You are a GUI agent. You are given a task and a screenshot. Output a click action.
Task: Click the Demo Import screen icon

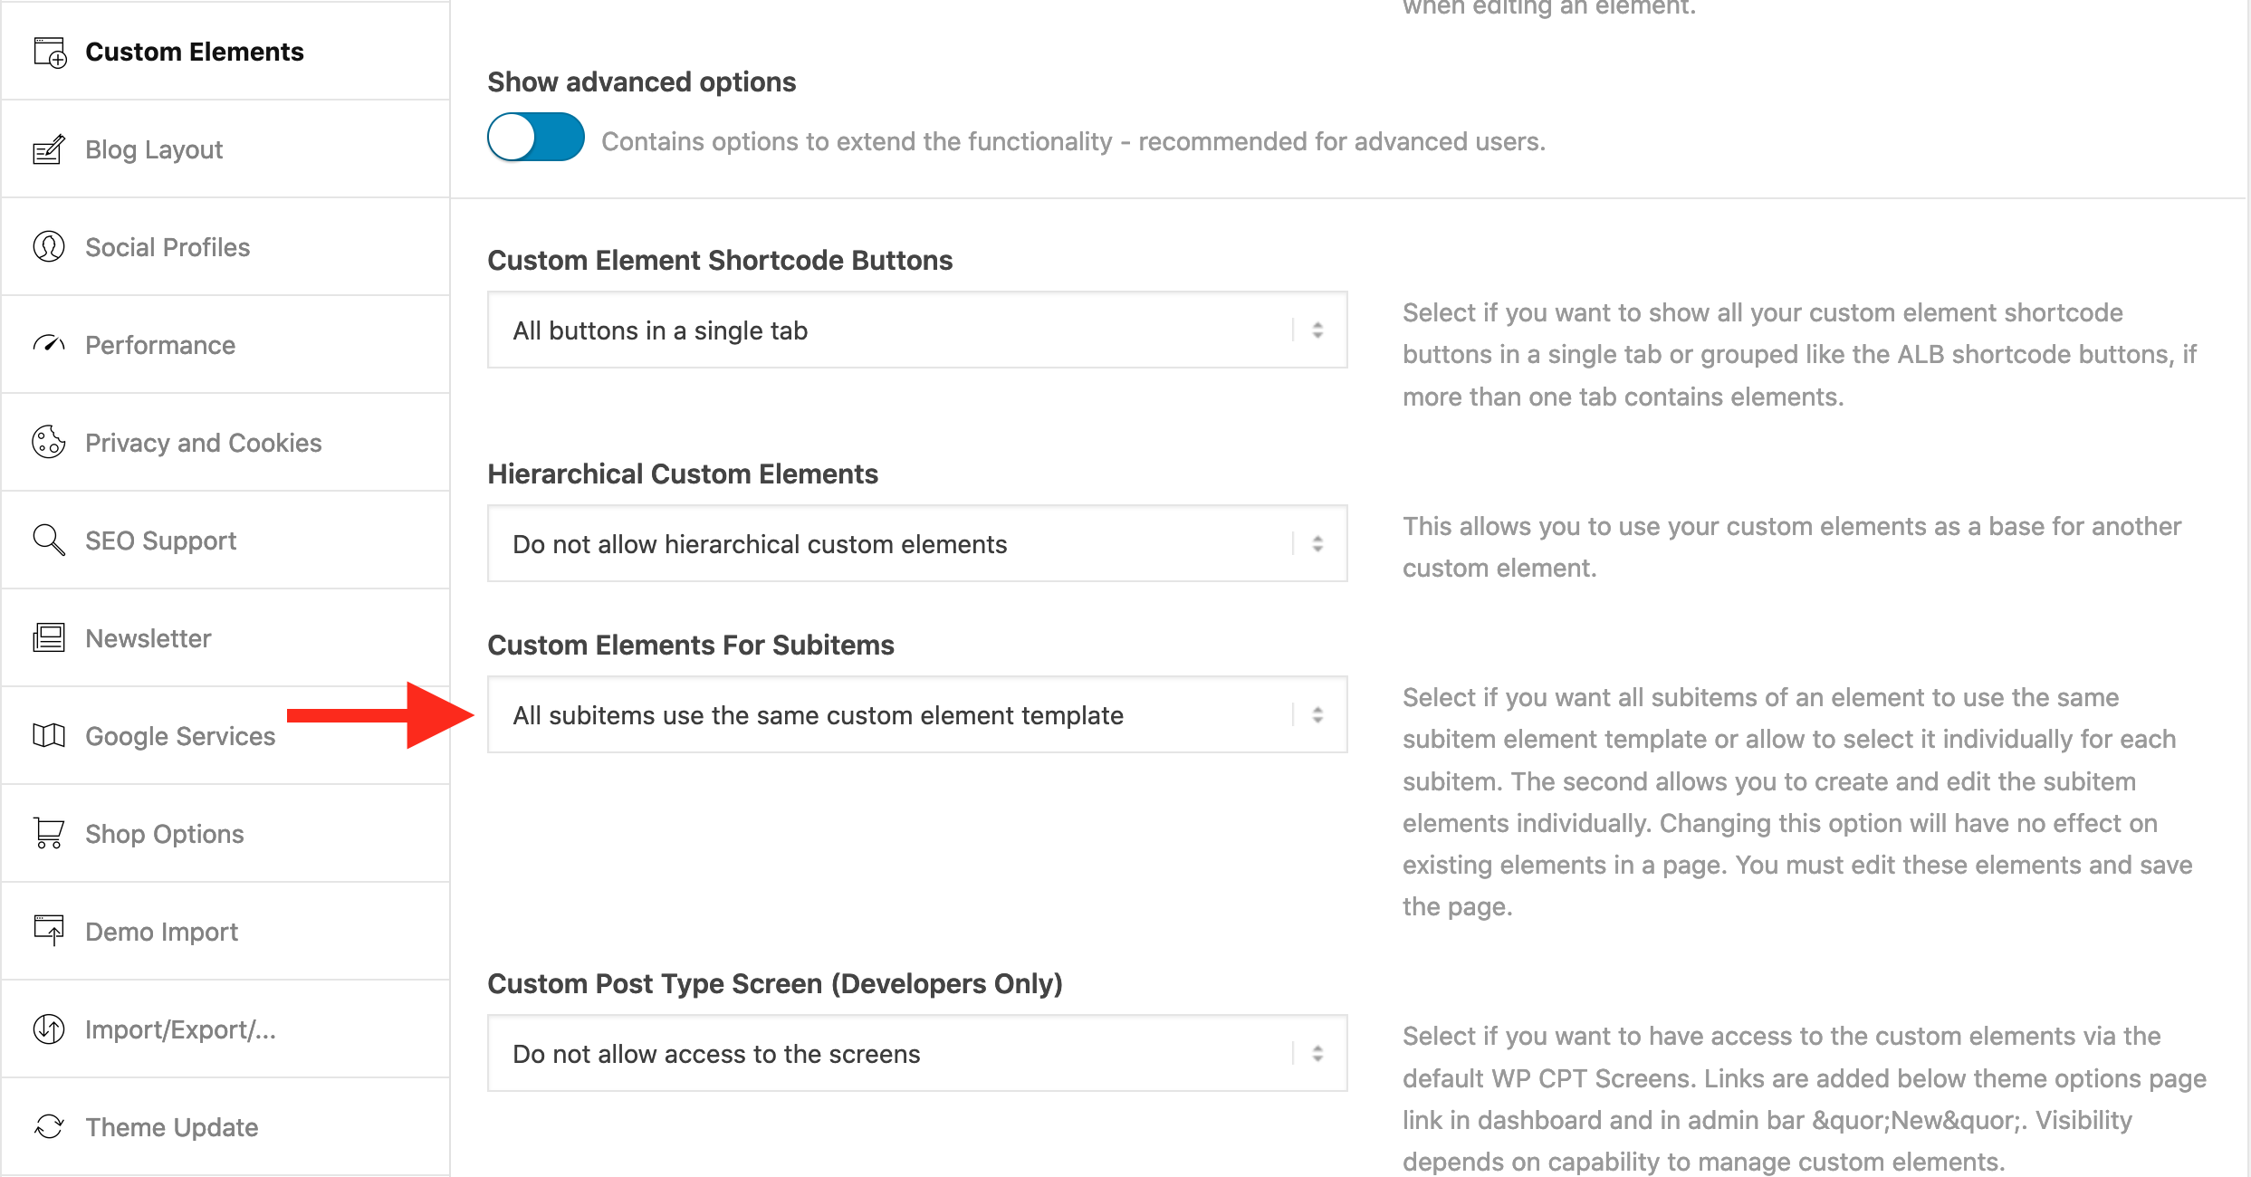coord(49,931)
